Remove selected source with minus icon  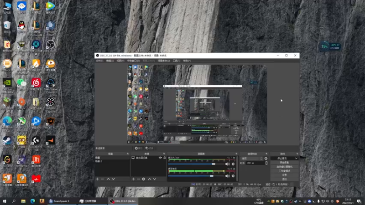pyautogui.click(x=138, y=179)
